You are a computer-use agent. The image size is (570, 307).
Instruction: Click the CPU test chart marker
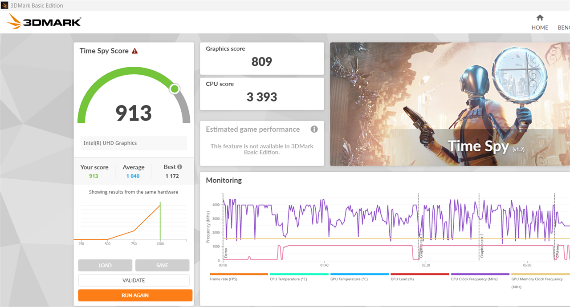coord(557,251)
